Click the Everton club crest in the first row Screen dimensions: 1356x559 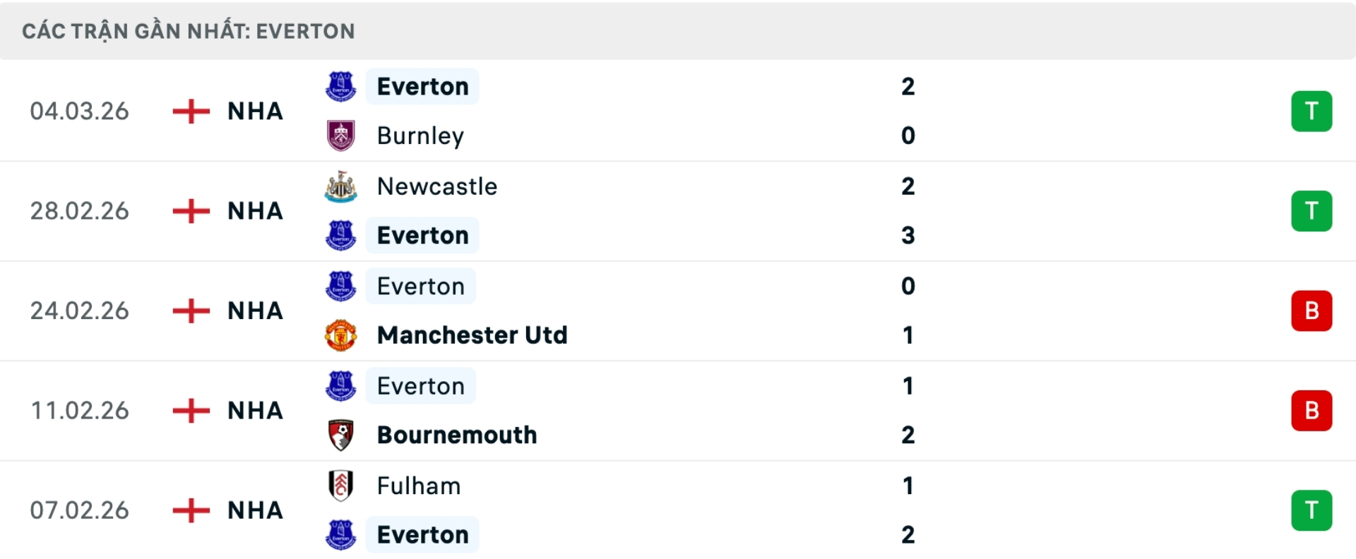pos(342,86)
